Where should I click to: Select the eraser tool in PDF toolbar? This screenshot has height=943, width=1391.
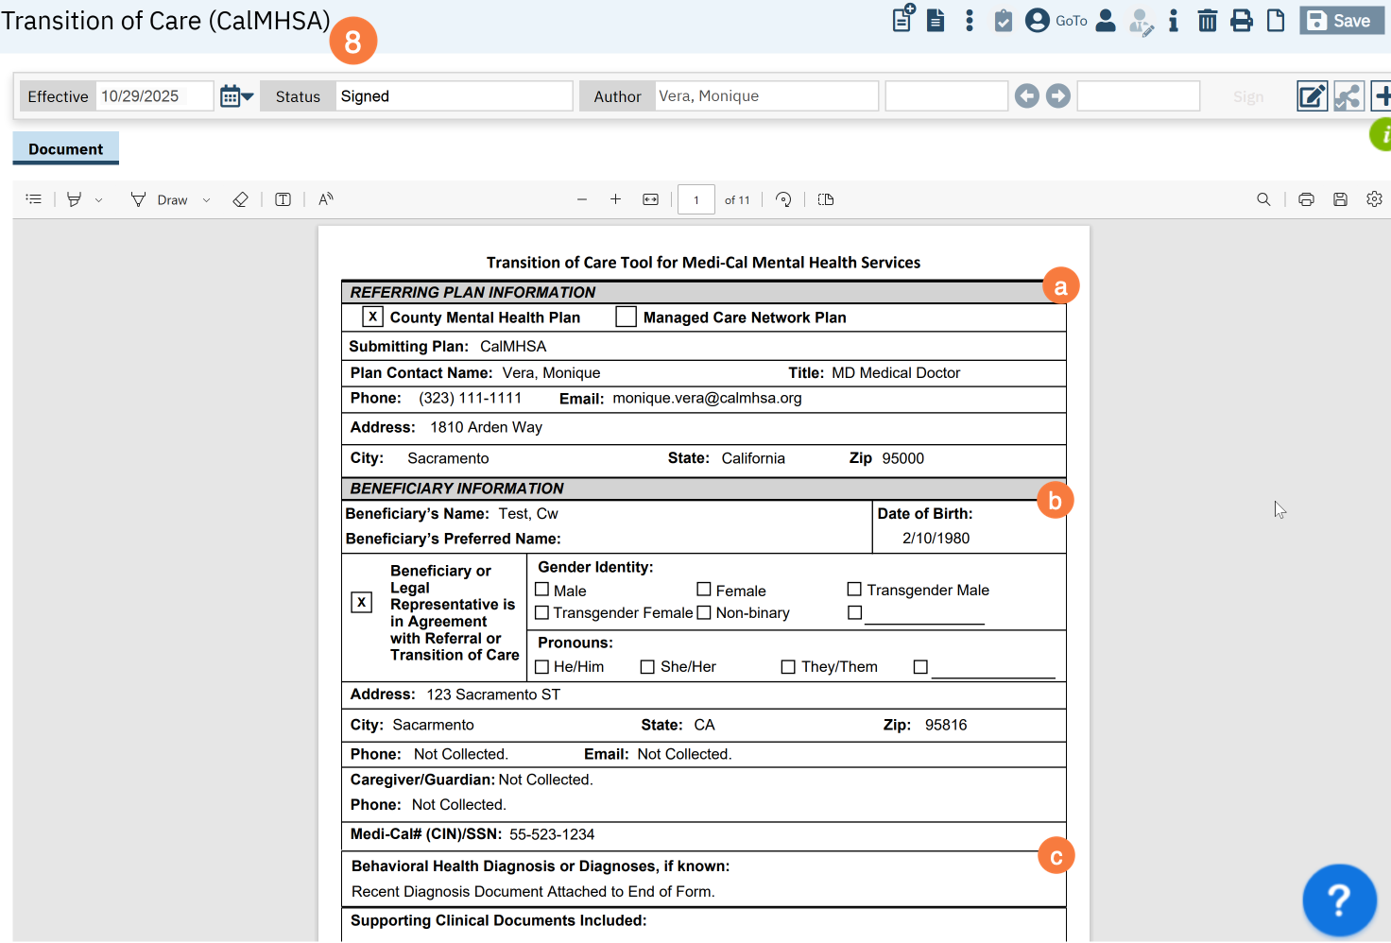point(240,199)
